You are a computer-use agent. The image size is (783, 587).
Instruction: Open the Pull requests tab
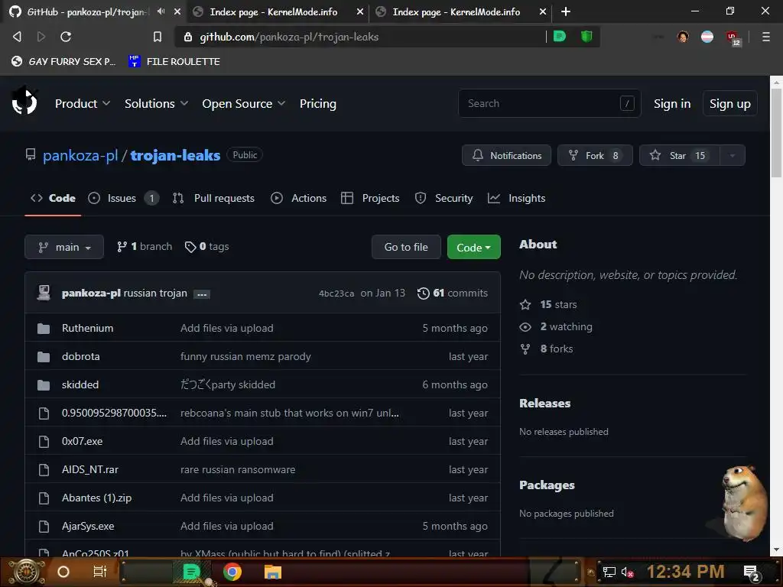213,198
